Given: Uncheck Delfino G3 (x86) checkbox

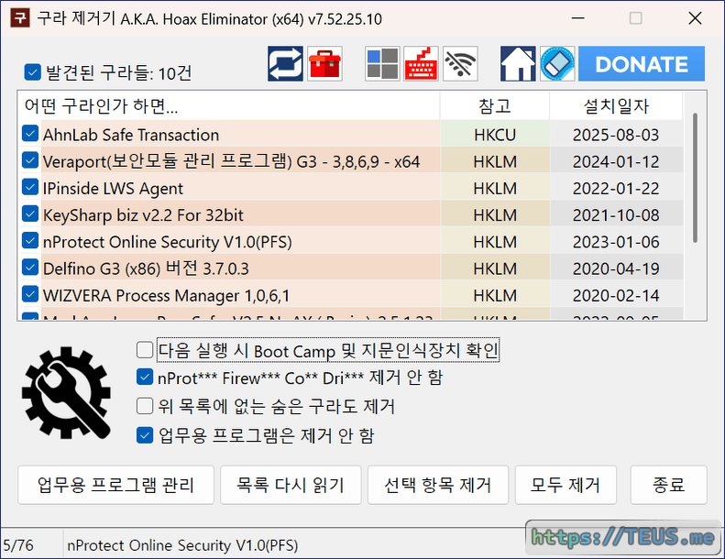Looking at the screenshot, I should (x=30, y=268).
